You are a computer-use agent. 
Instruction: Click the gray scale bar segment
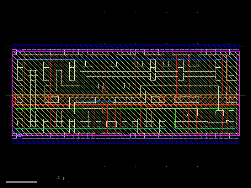(22, 181)
